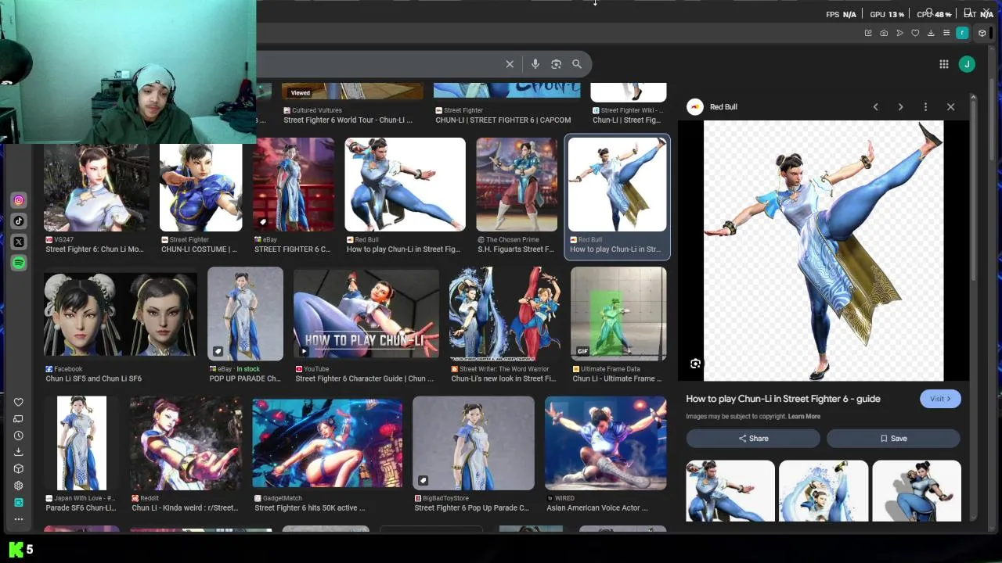The height and width of the screenshot is (563, 1002).
Task: Open the YouTube How To Play Chun-Li thumbnail
Action: pos(366,314)
